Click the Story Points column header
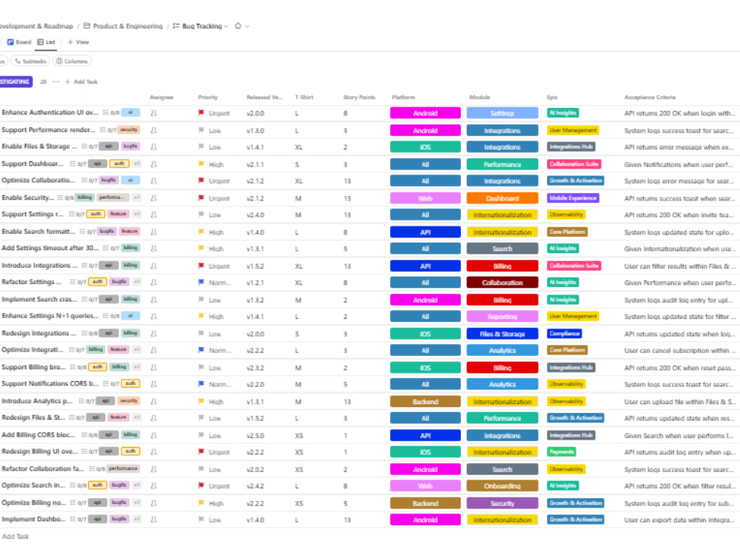740x555 pixels. point(359,97)
